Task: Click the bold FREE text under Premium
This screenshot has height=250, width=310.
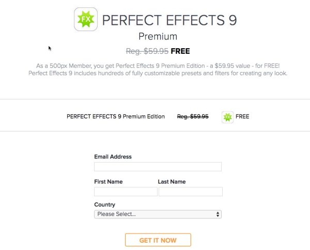Action: (180, 51)
